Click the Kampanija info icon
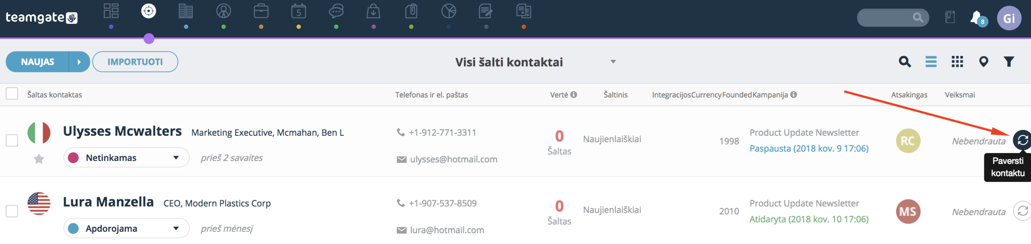 click(793, 95)
